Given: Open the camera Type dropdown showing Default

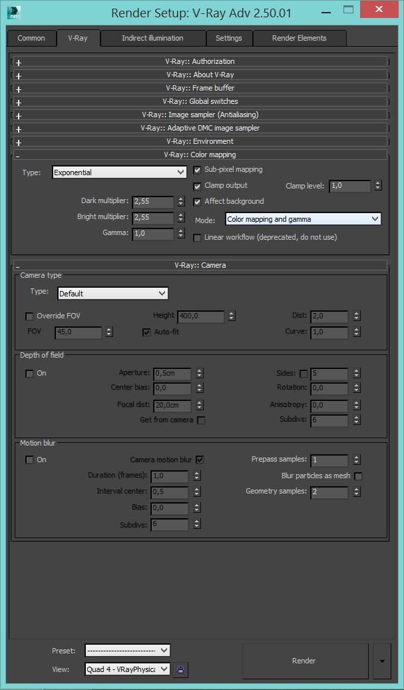Looking at the screenshot, I should (x=112, y=293).
